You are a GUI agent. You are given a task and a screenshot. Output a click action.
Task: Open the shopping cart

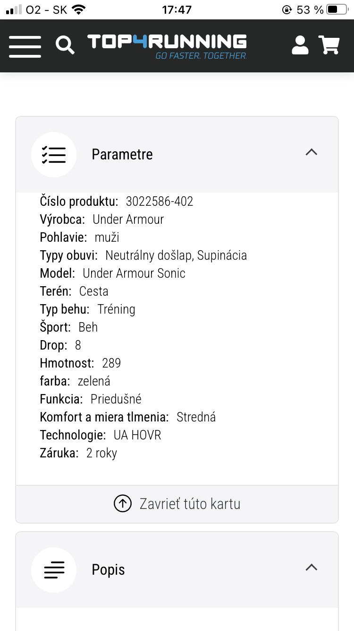pos(329,45)
